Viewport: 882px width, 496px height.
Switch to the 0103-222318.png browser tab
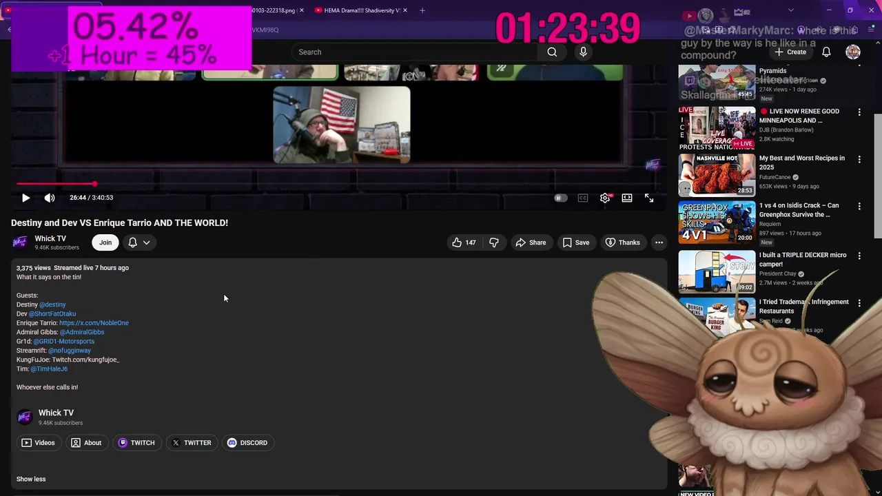[x=274, y=10]
